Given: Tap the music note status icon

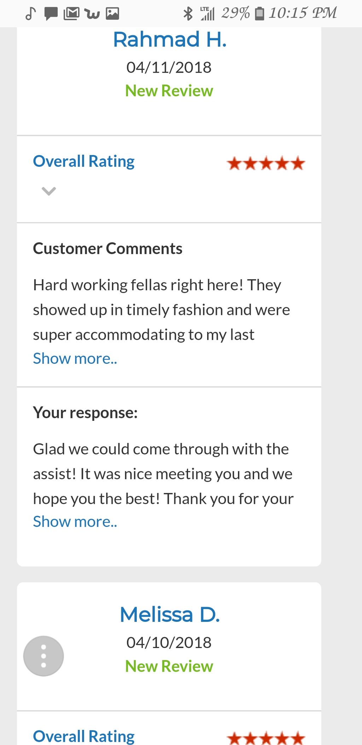Looking at the screenshot, I should pos(31,13).
